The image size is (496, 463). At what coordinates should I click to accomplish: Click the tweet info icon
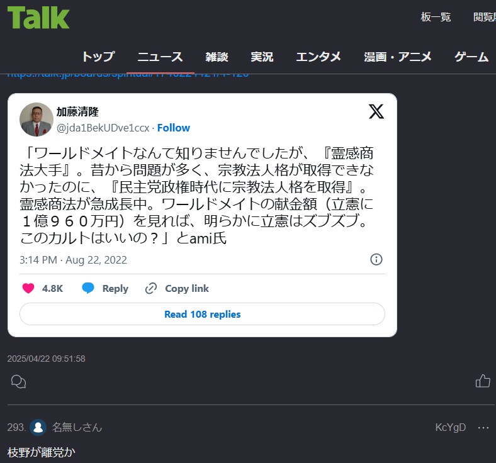point(376,260)
